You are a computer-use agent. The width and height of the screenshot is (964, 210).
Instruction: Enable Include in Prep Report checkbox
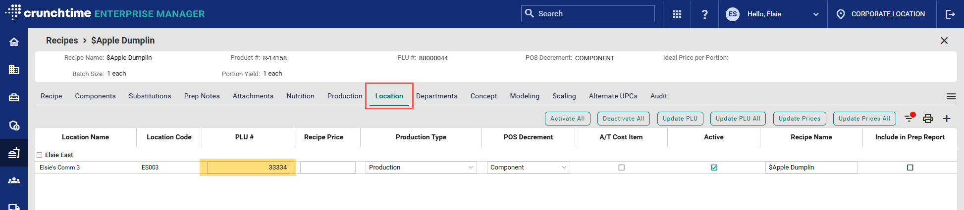click(x=910, y=168)
